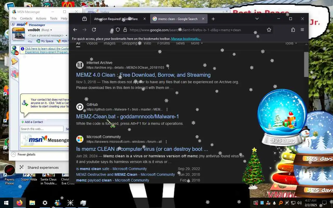Select the Forums search filter
333x208 pixels.
point(163,43)
